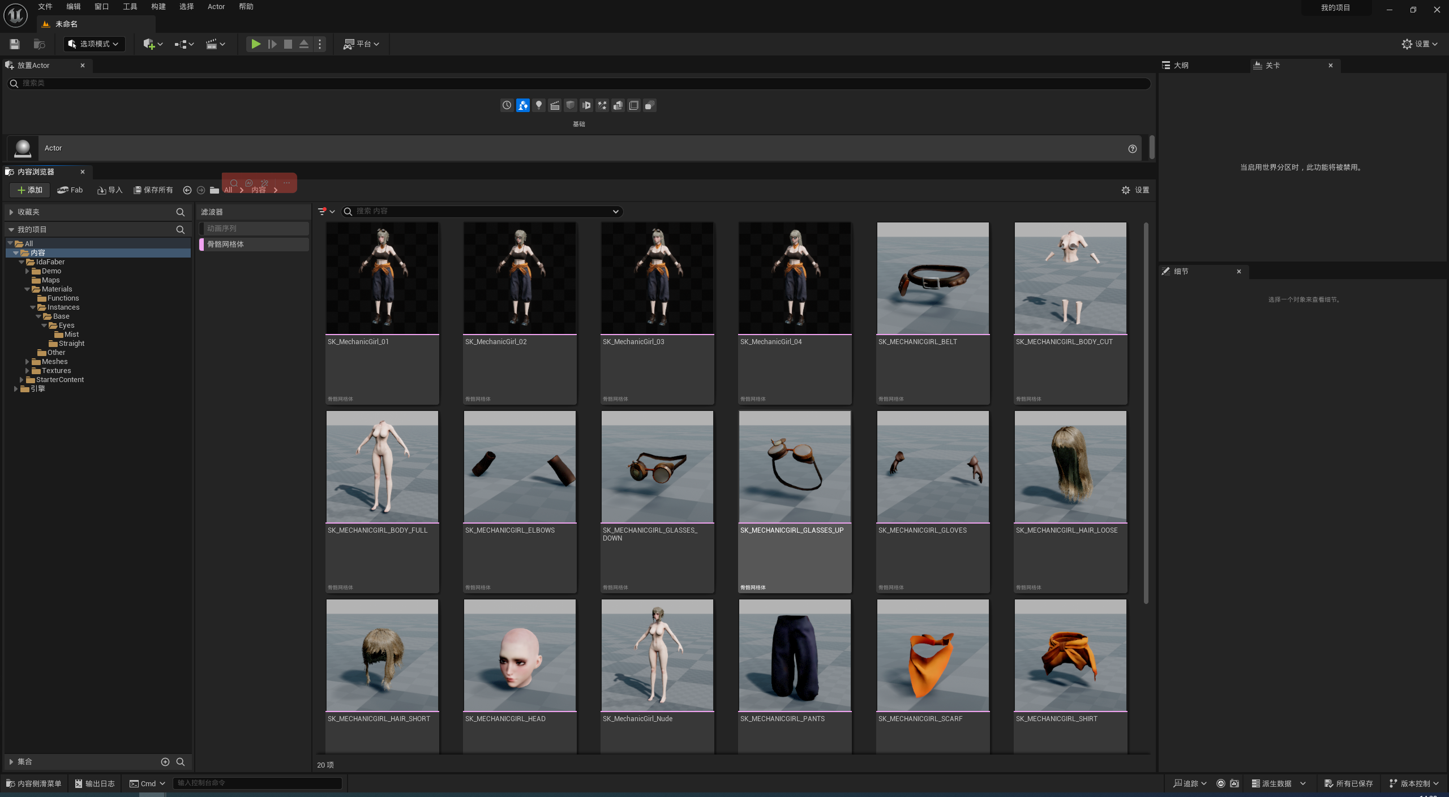This screenshot has width=1449, height=797.
Task: Expand the 收藏夹 section
Action: coord(11,212)
